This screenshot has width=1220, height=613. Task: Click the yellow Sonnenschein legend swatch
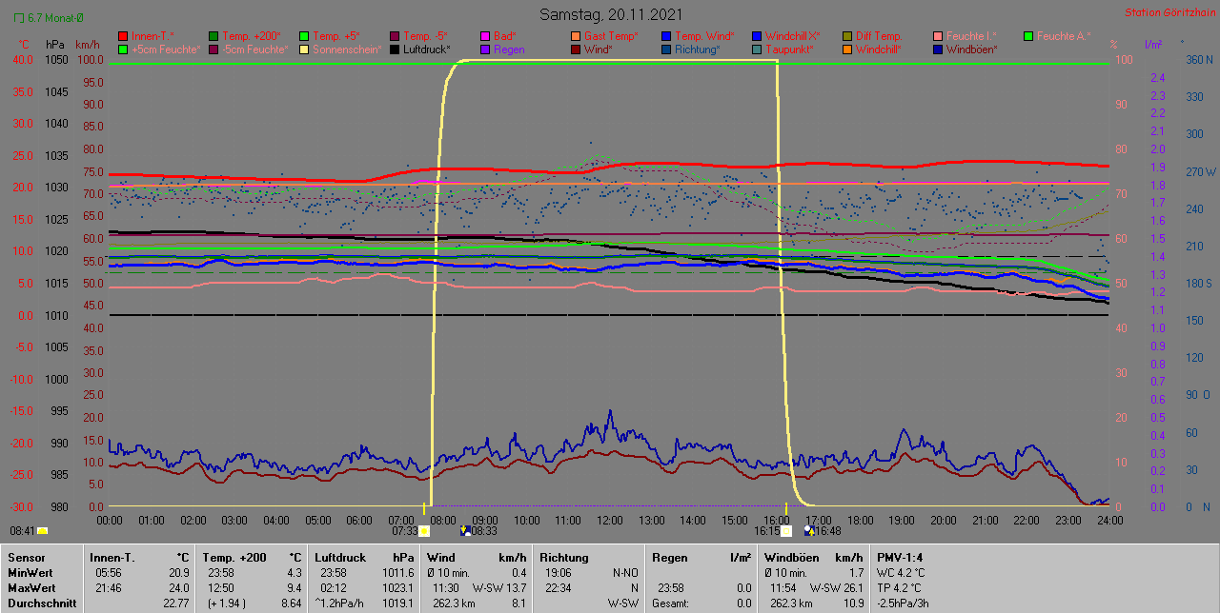tap(305, 49)
